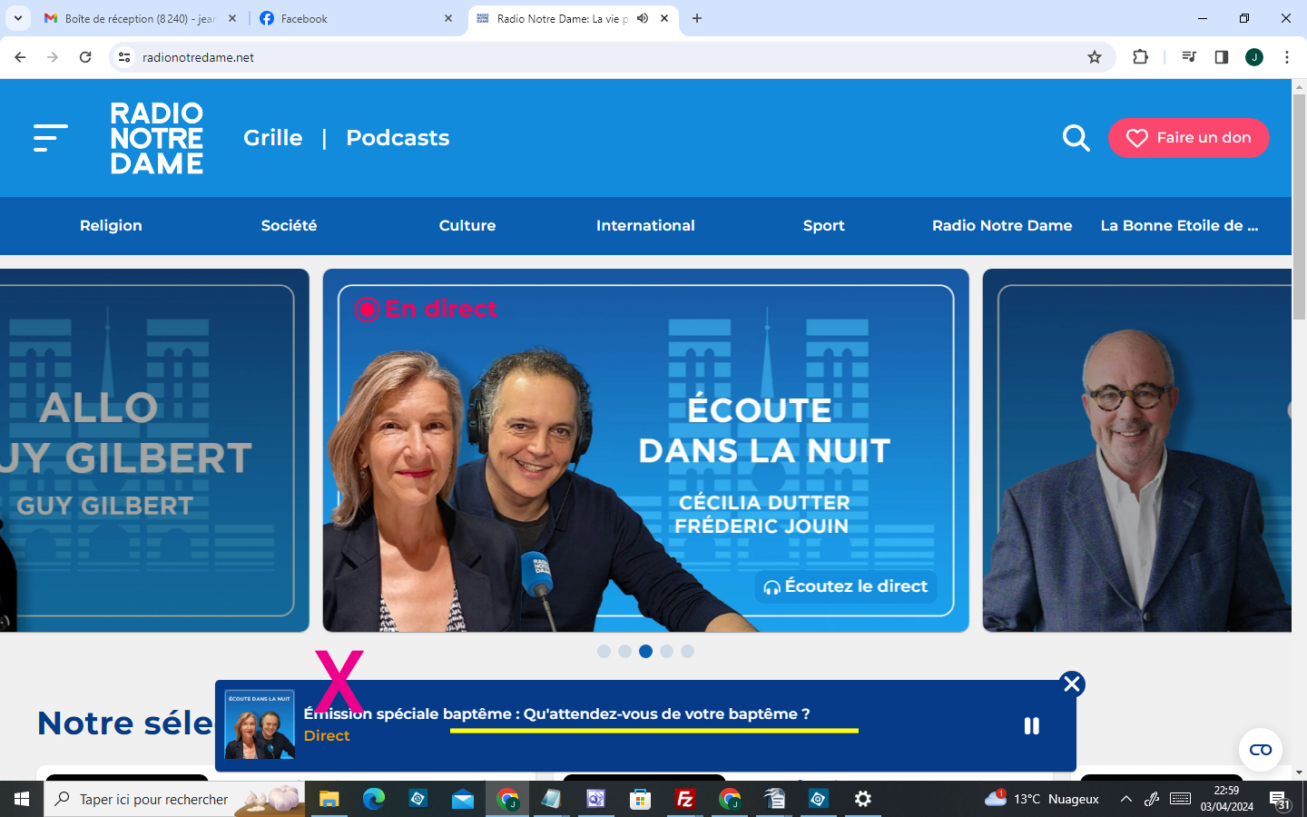Switch to the Facebook tab
Image resolution: width=1307 pixels, height=817 pixels.
pyautogui.click(x=354, y=18)
